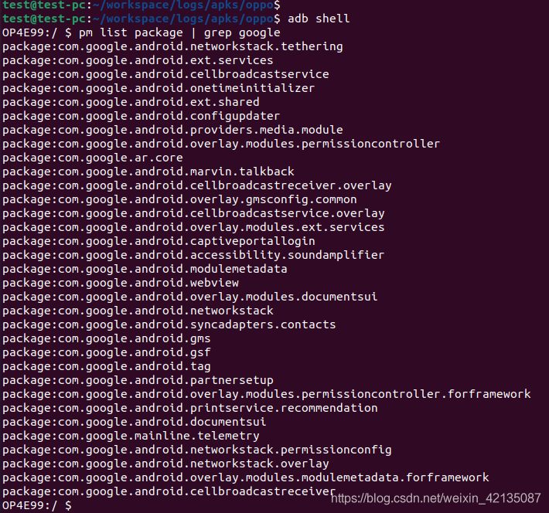Image resolution: width=549 pixels, height=513 pixels.
Task: Click the com.google.android.gms package line
Action: pos(107,338)
